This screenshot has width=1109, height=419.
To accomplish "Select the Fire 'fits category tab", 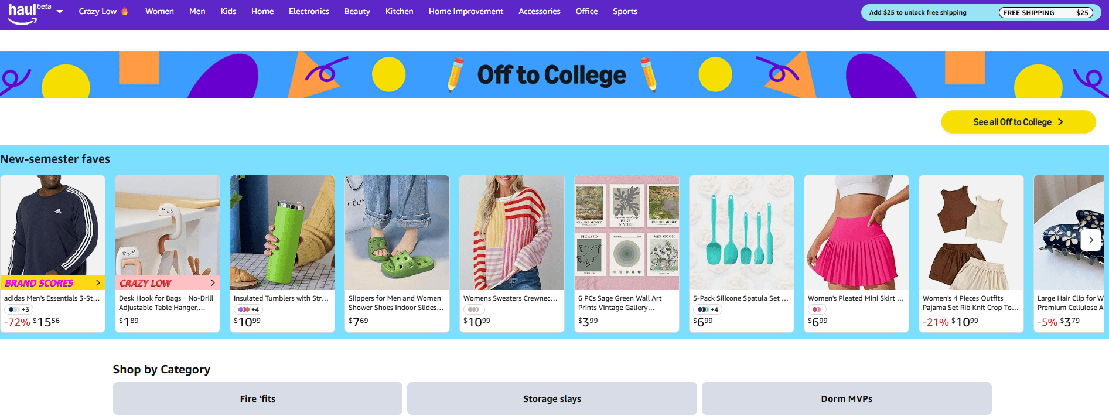I will click(x=257, y=398).
